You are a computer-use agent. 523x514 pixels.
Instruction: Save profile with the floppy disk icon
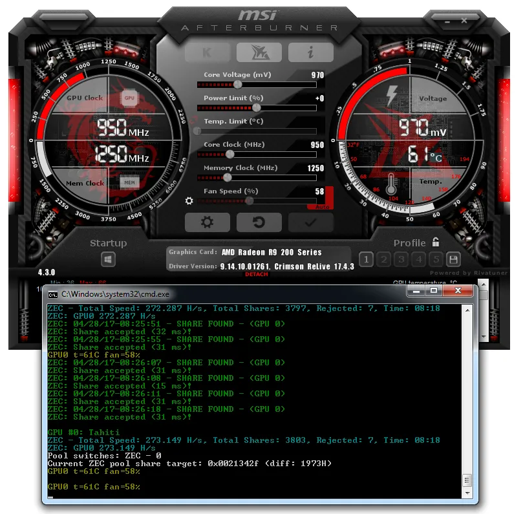coord(453,259)
